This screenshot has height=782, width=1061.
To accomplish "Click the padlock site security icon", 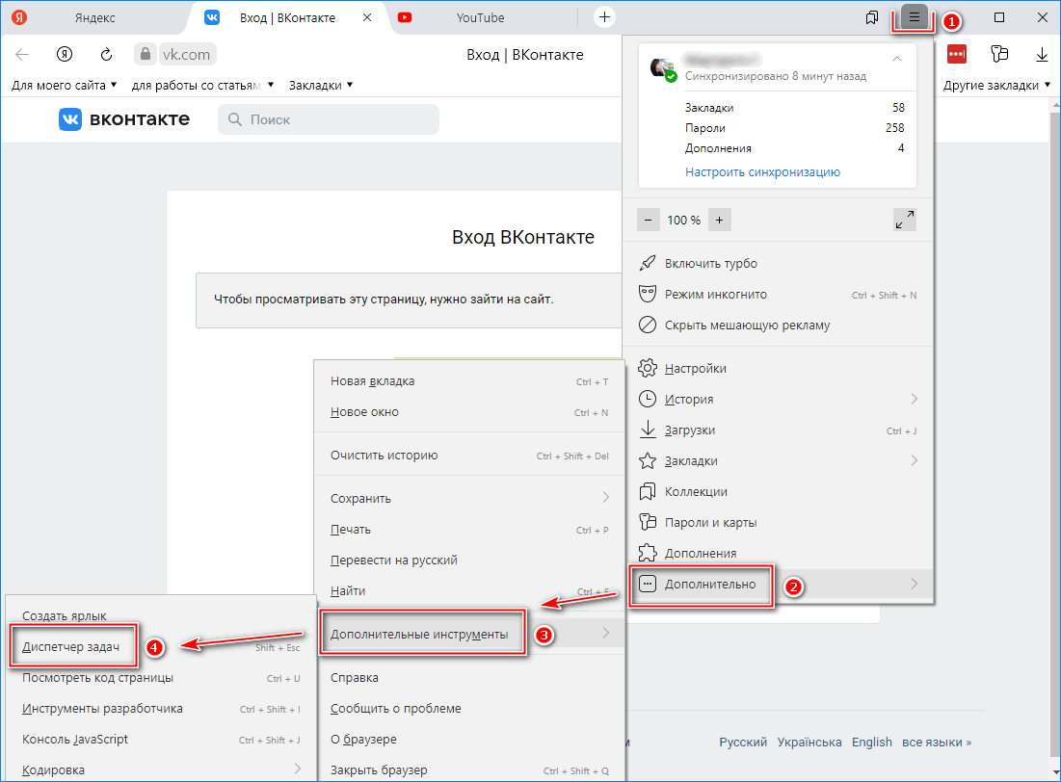I will click(145, 53).
